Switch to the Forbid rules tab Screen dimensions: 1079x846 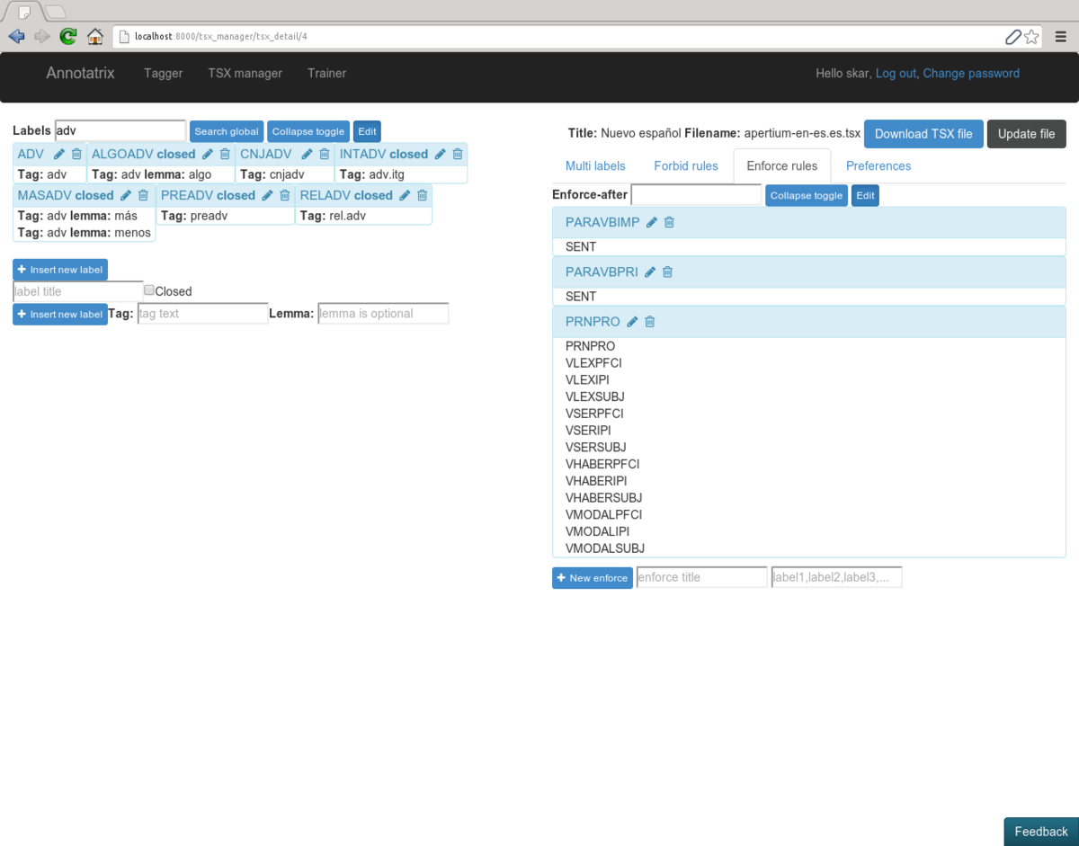(685, 165)
